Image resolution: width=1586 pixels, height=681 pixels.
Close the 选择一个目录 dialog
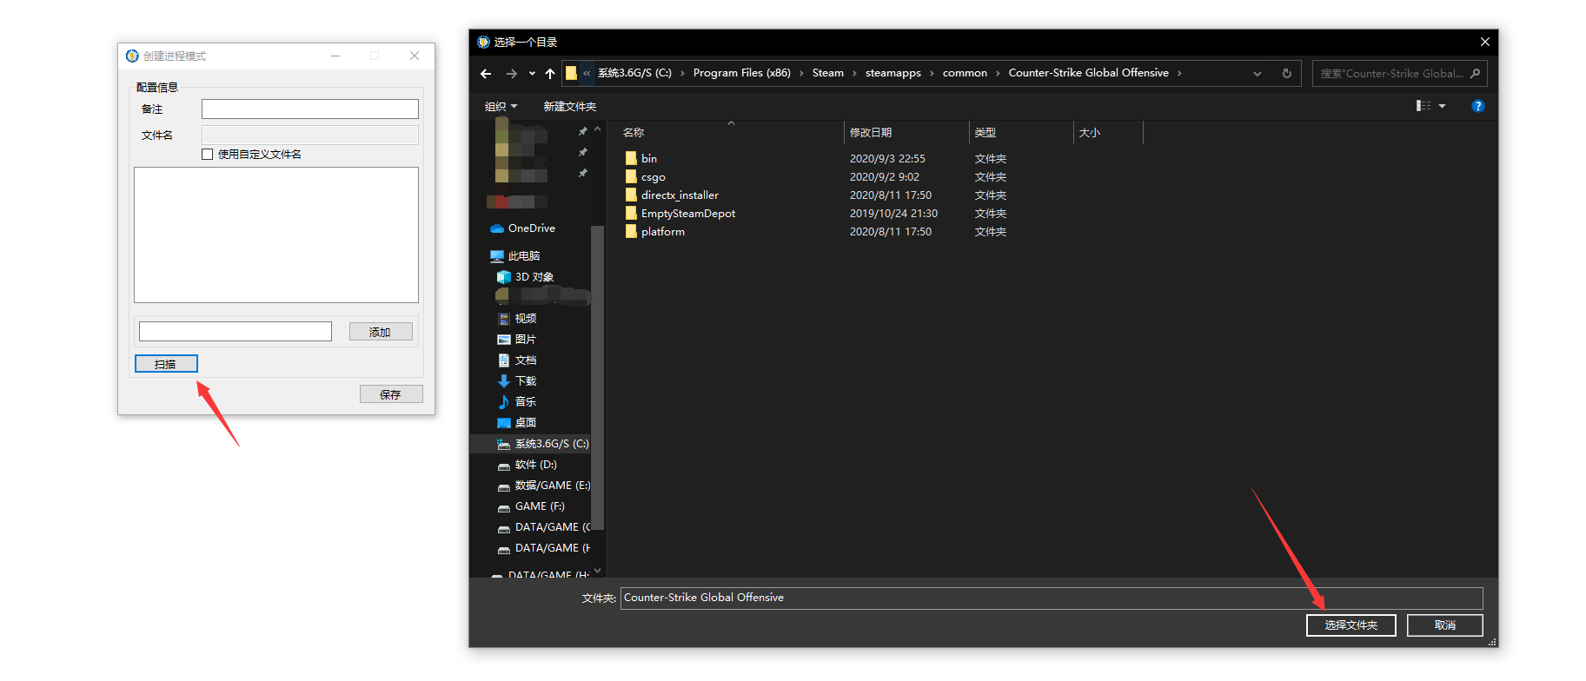point(1484,42)
